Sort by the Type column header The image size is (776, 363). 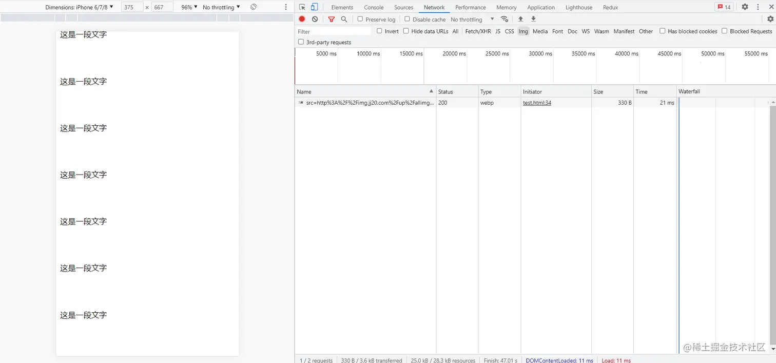[499, 91]
